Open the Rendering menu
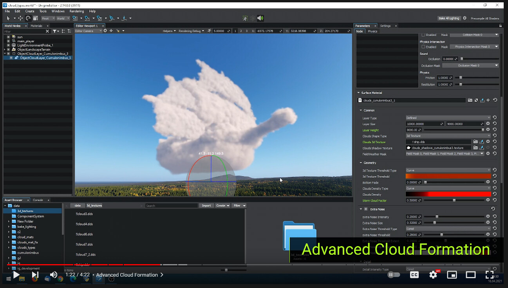508x288 pixels. tap(77, 11)
